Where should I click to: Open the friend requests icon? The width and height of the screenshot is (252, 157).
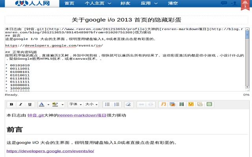234,3
